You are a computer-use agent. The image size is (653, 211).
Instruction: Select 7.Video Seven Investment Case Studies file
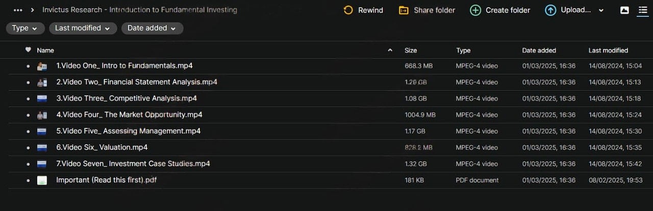133,164
